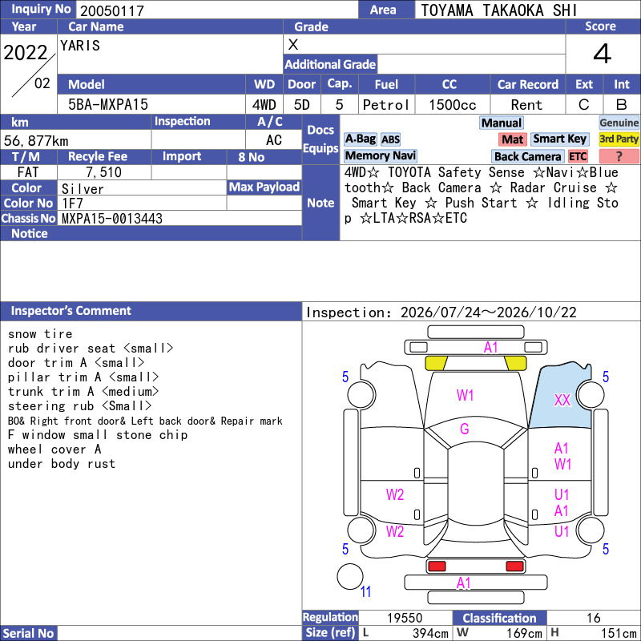
Task: Click the yellow 3rd Party badge
Action: coord(619,139)
